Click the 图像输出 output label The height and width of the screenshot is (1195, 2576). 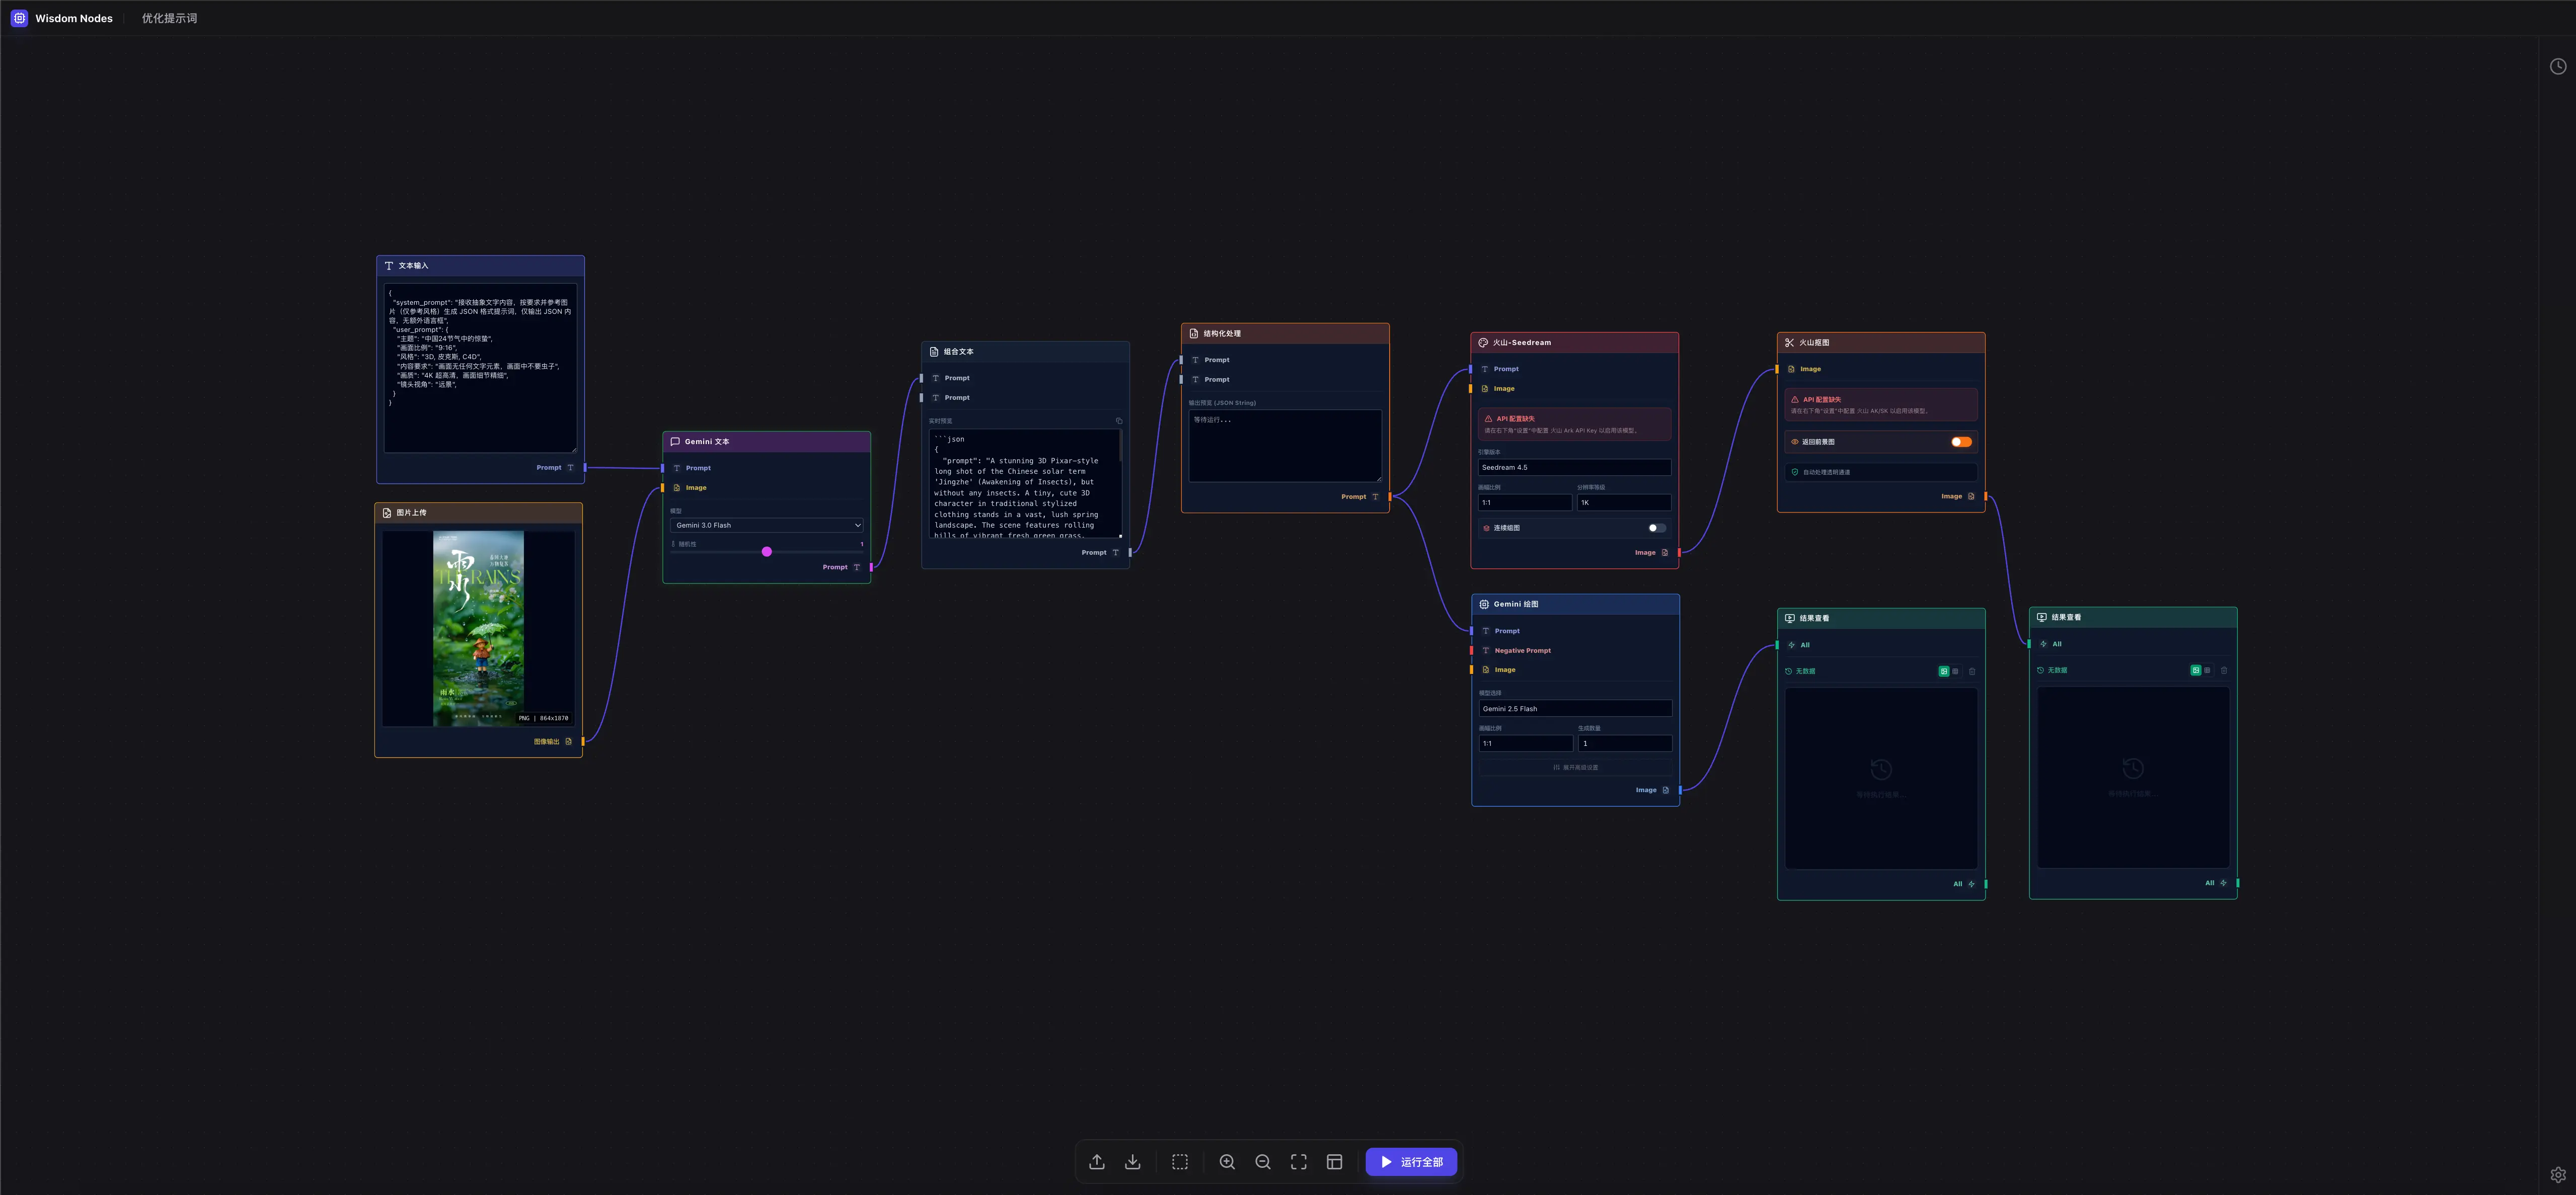point(546,741)
